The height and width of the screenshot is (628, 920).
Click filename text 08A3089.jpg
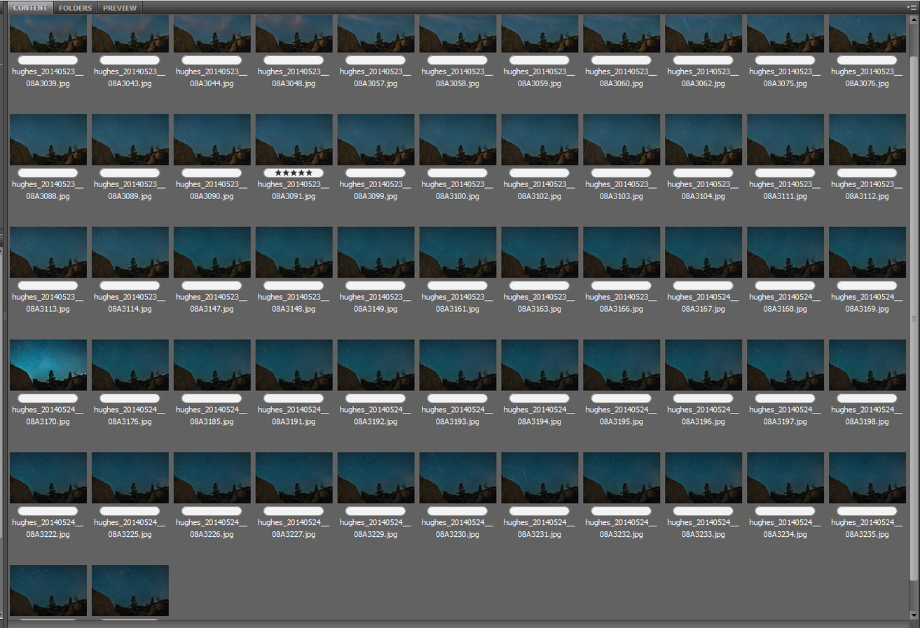130,196
